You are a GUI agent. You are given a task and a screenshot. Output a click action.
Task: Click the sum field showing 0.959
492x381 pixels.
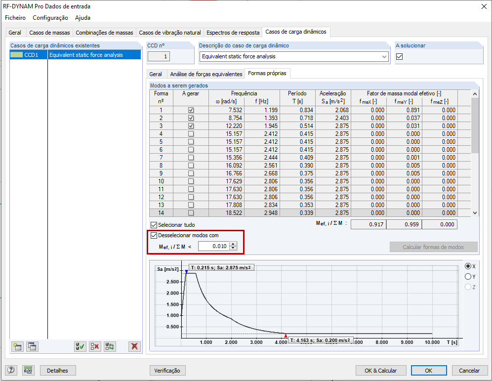[x=404, y=224]
